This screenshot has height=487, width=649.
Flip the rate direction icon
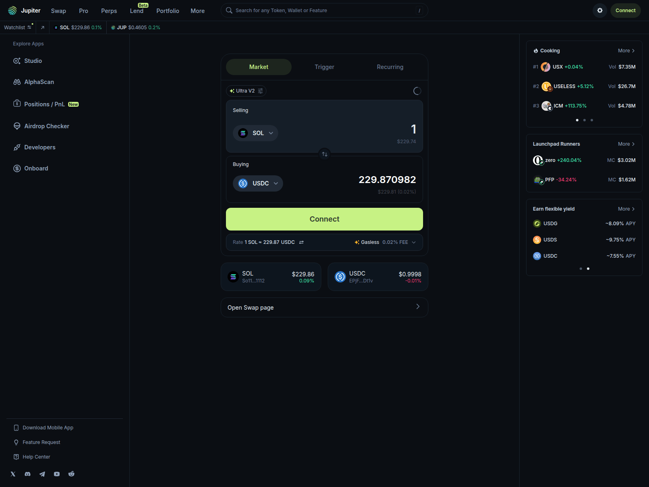coord(301,242)
